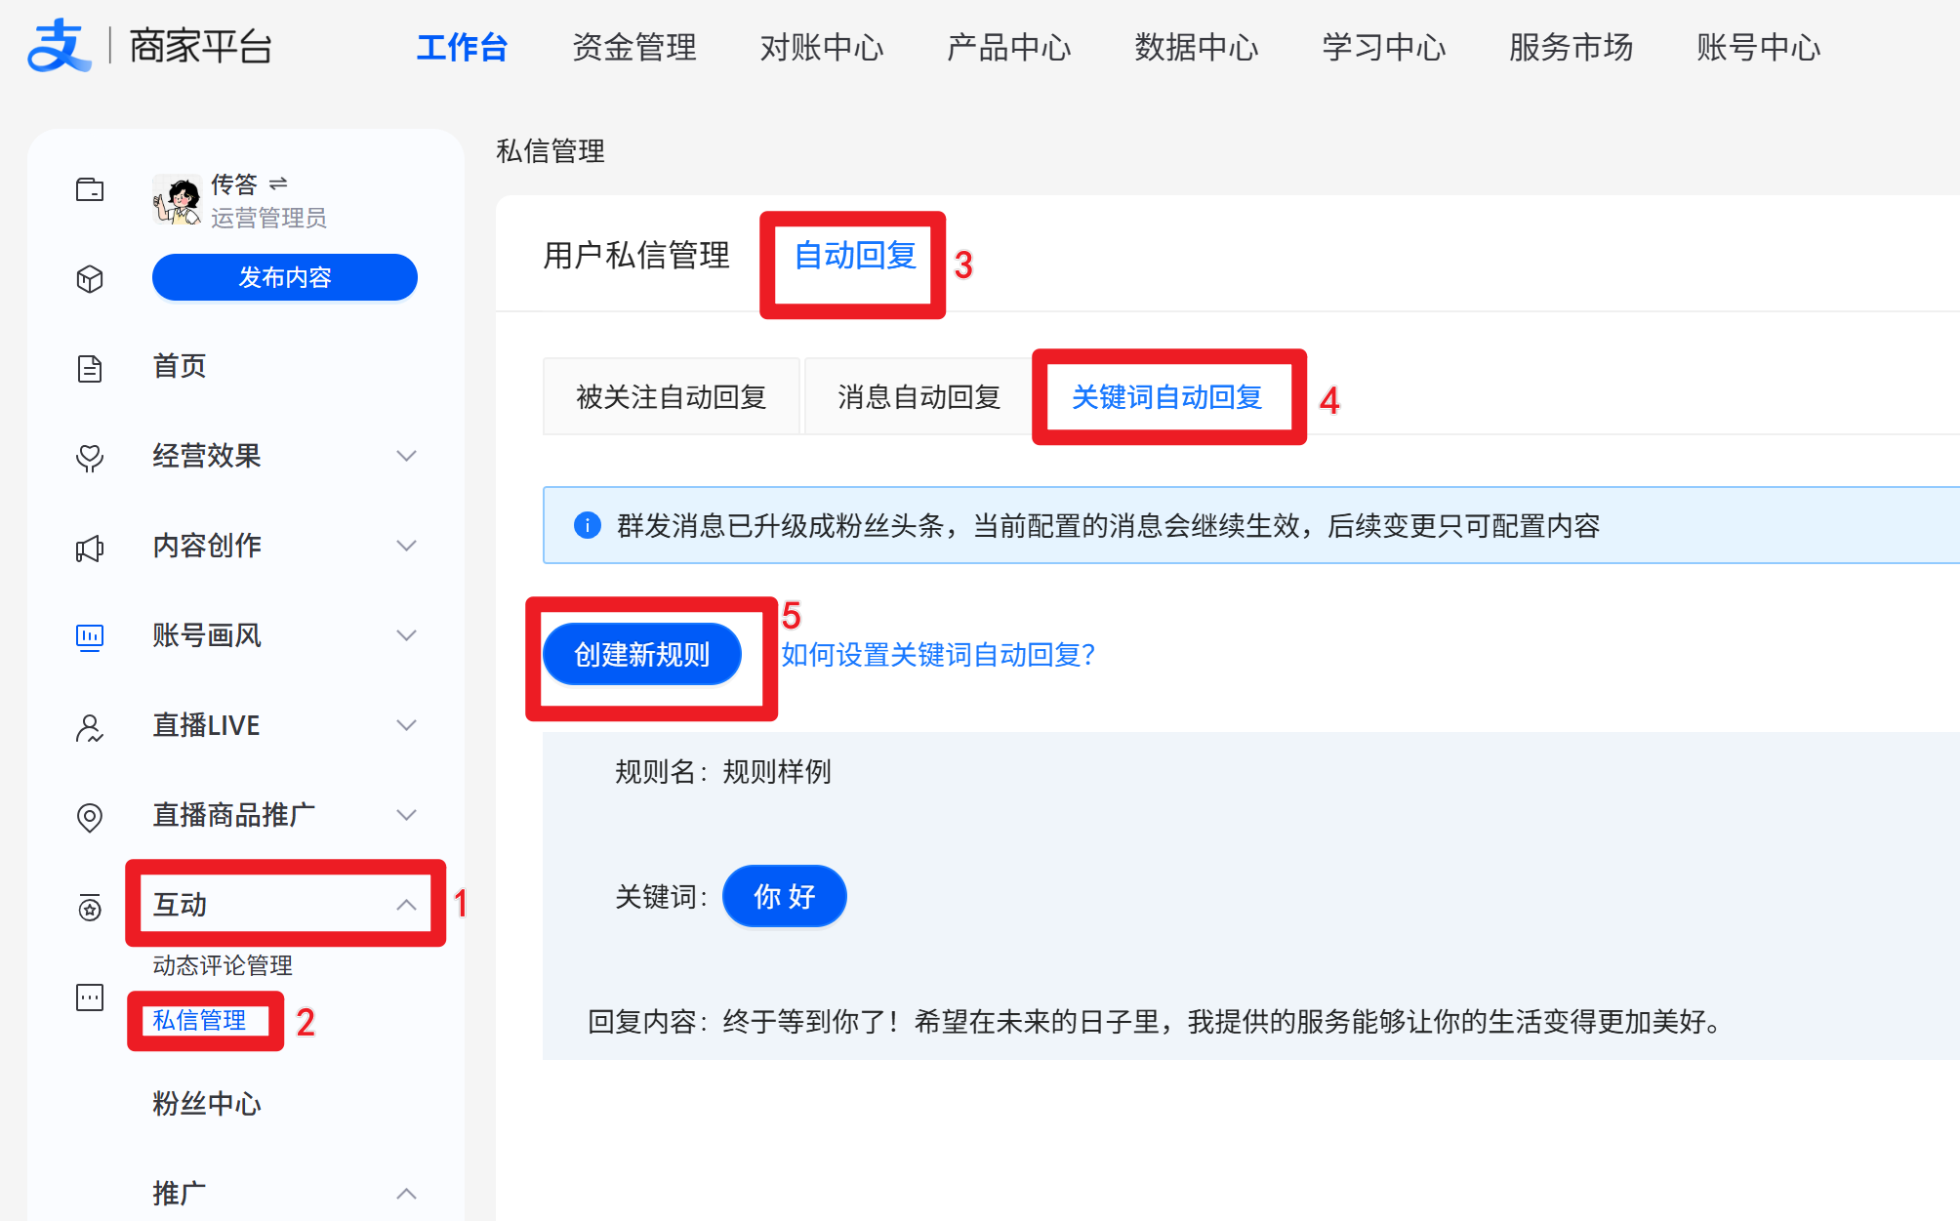
Task: Click the account switch arrows next to 传答
Action: pyautogui.click(x=278, y=183)
